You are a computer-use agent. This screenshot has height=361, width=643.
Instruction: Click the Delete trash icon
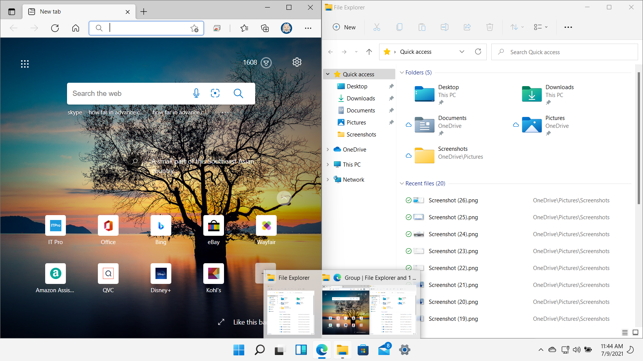[x=489, y=27]
